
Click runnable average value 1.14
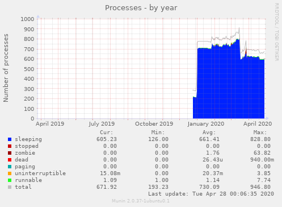[x=213, y=180]
